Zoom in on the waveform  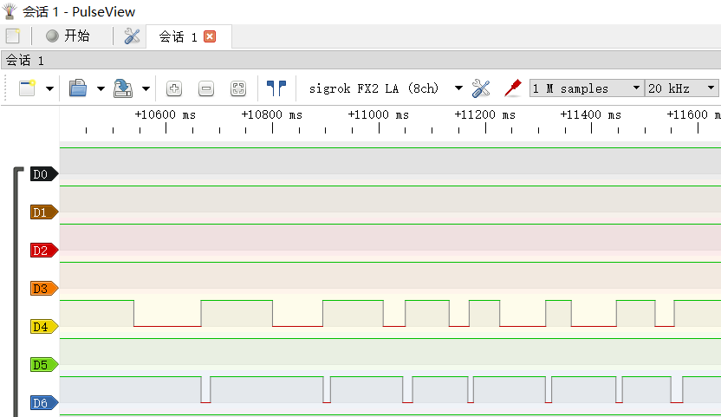click(174, 88)
